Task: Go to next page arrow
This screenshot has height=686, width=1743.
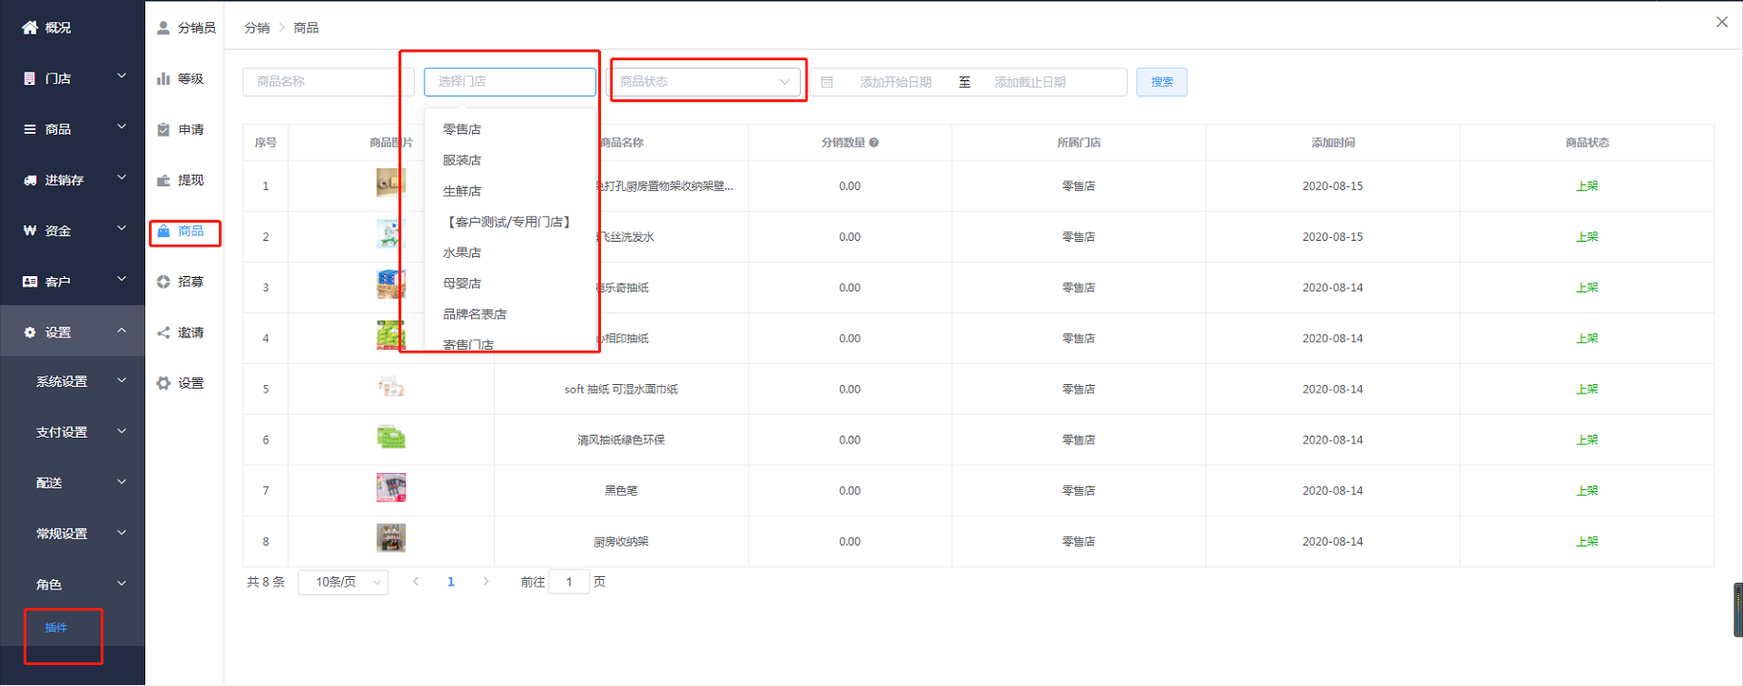Action: 485,581
